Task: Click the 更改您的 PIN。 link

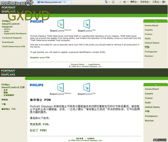Action: [40, 124]
